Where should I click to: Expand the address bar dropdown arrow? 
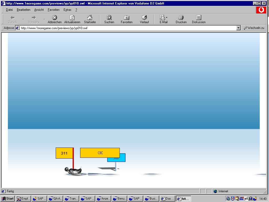[239, 28]
